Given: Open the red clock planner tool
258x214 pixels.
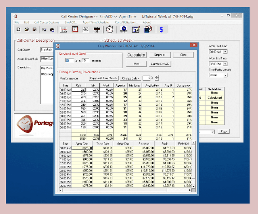Looking at the screenshot, I should [x=75, y=29].
